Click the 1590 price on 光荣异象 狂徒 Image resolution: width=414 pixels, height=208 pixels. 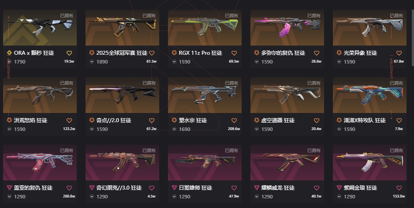(349, 62)
